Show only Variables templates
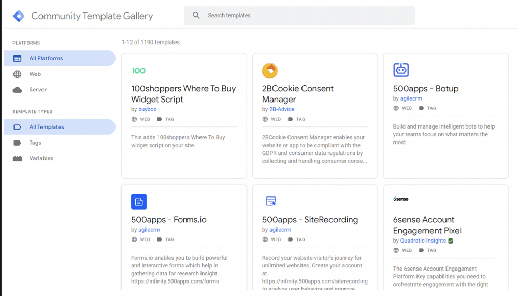This screenshot has height=296, width=518. click(60, 158)
